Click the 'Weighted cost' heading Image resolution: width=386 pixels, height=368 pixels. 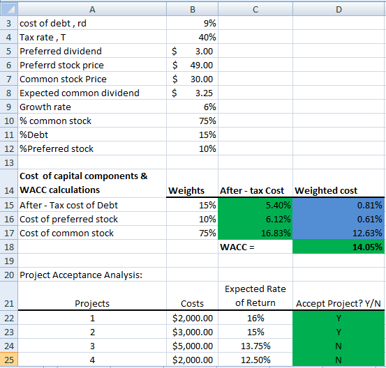point(339,183)
